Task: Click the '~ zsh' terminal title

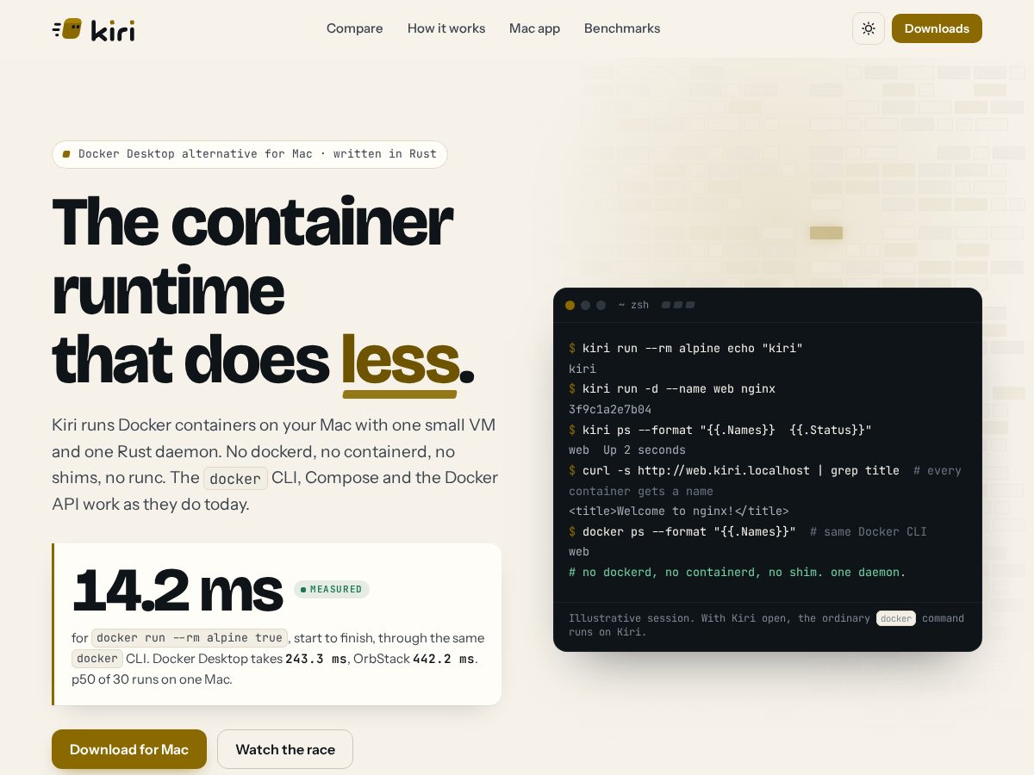Action: (633, 305)
